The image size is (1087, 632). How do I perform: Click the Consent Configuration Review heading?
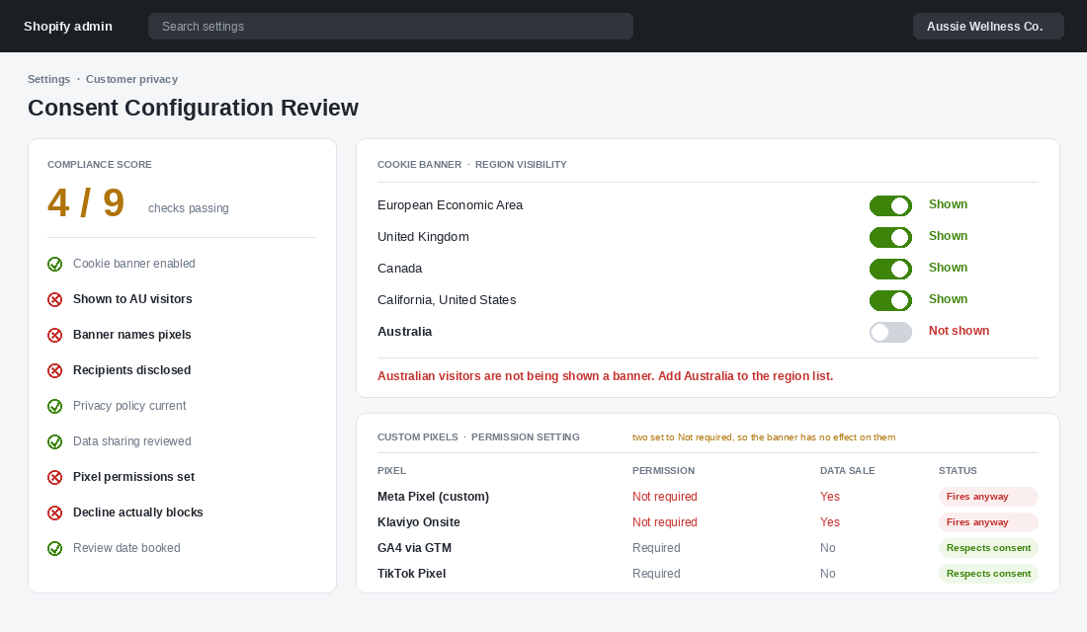194,108
